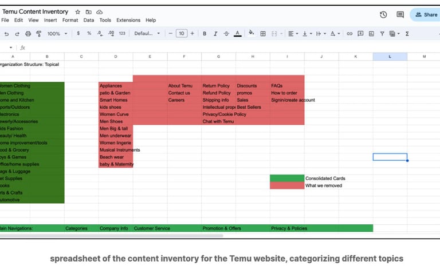Open version history clock icon
440x269 pixels.
[x=383, y=14]
